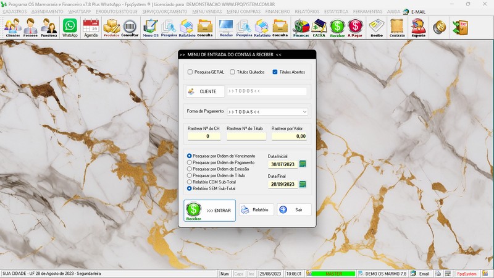Image resolution: width=494 pixels, height=278 pixels.
Task: Open the Funciona employees icon
Action: [x=49, y=28]
